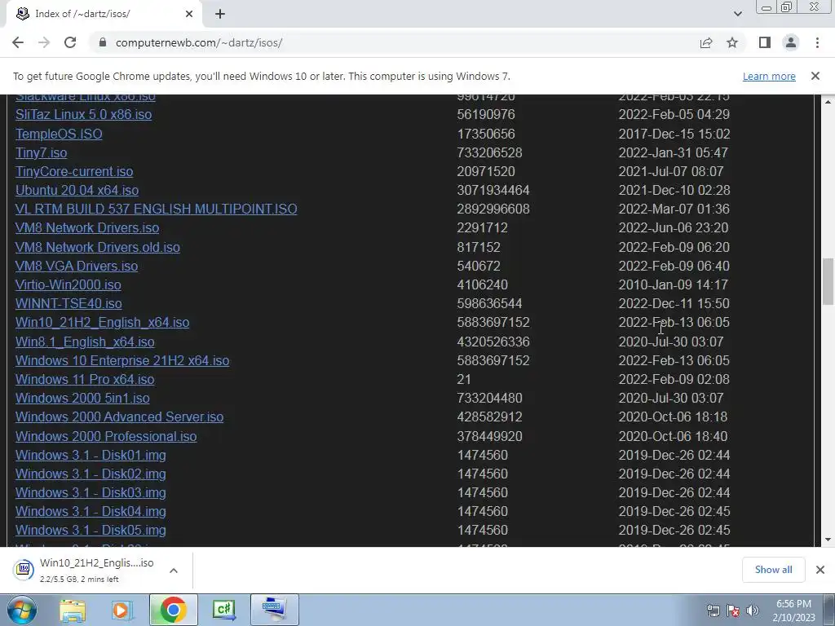Reload the current page
The width and height of the screenshot is (835, 626).
(x=70, y=42)
